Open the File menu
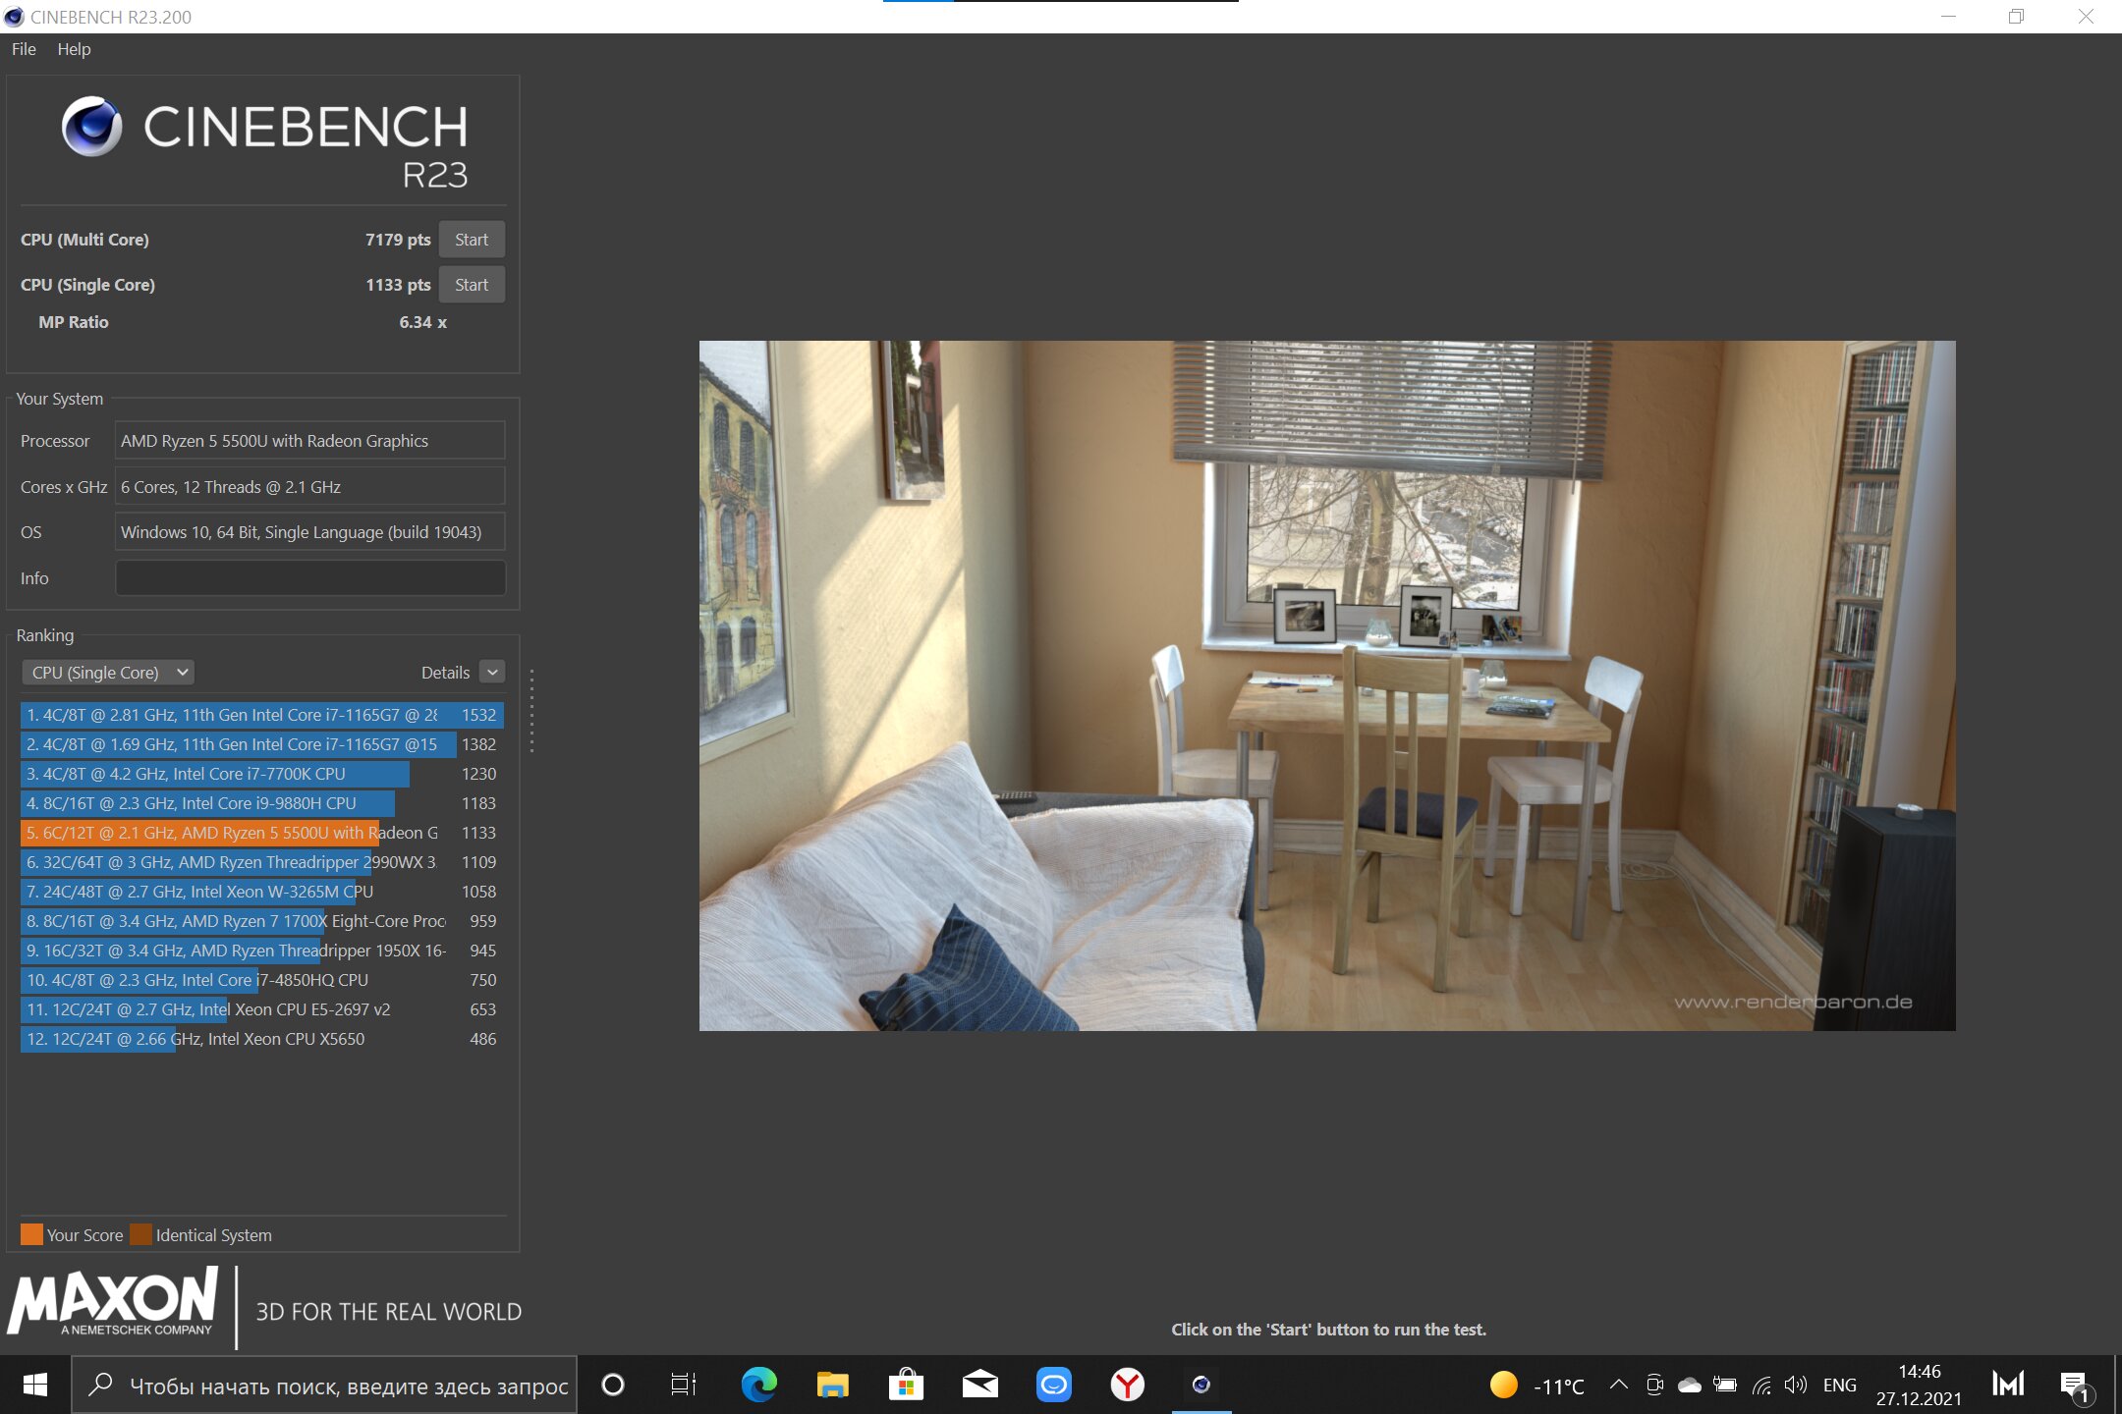The height and width of the screenshot is (1414, 2122). click(x=24, y=49)
